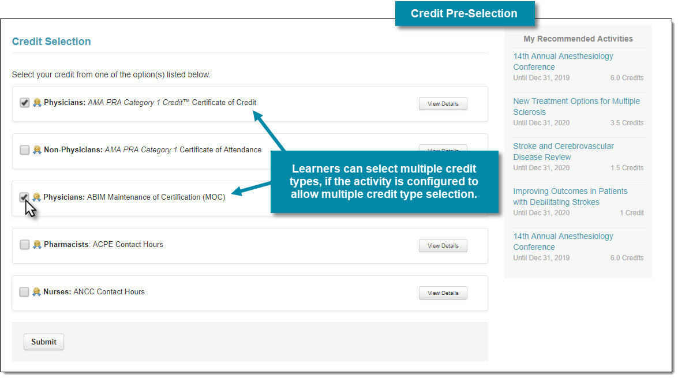Click the Credit Pre-Selection banner label
This screenshot has width=678, height=378.
465,13
